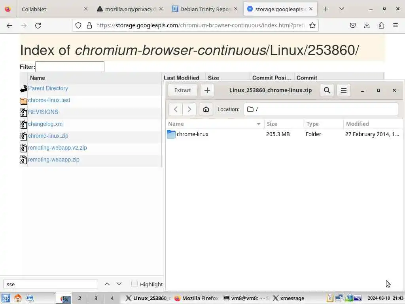The image size is (405, 304).
Task: Open the chrome-linux.test folder link
Action: (49, 100)
